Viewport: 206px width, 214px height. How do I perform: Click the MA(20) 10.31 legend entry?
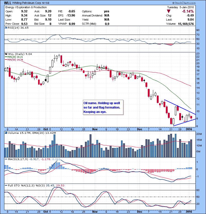pos(14,57)
